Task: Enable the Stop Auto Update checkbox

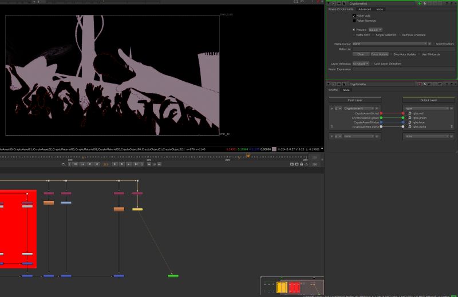Action: click(x=392, y=54)
